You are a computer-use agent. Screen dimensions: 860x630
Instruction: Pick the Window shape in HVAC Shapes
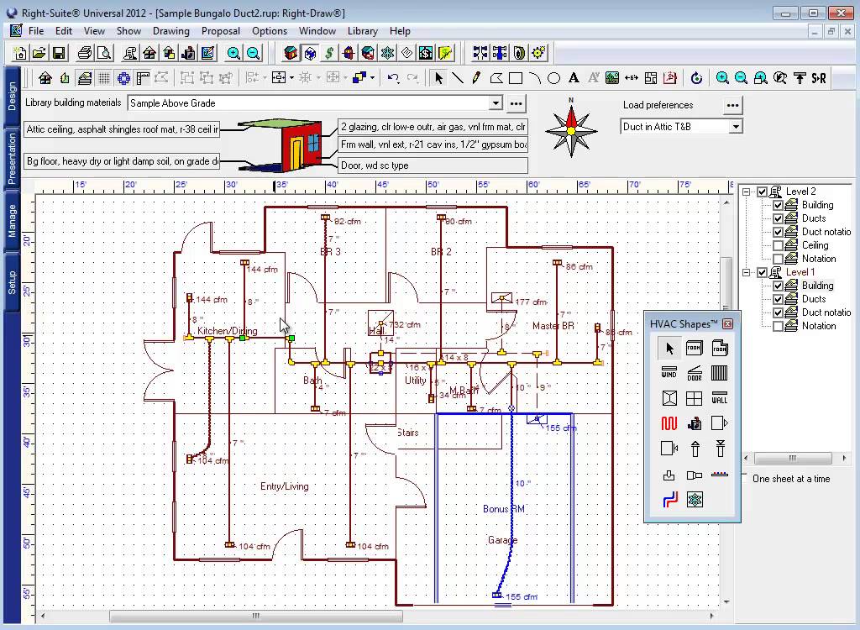coord(669,373)
